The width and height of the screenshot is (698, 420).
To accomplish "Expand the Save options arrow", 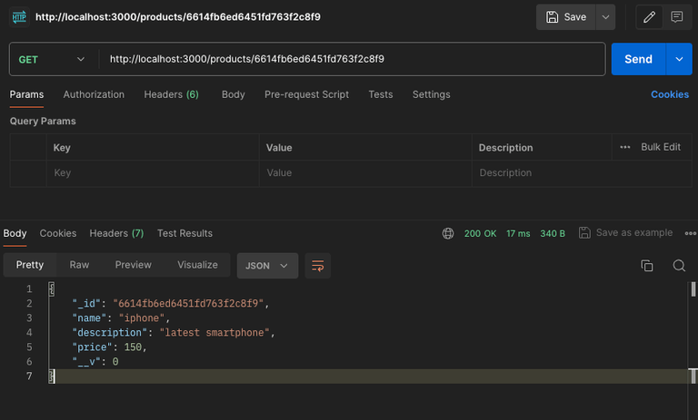I will (x=605, y=17).
